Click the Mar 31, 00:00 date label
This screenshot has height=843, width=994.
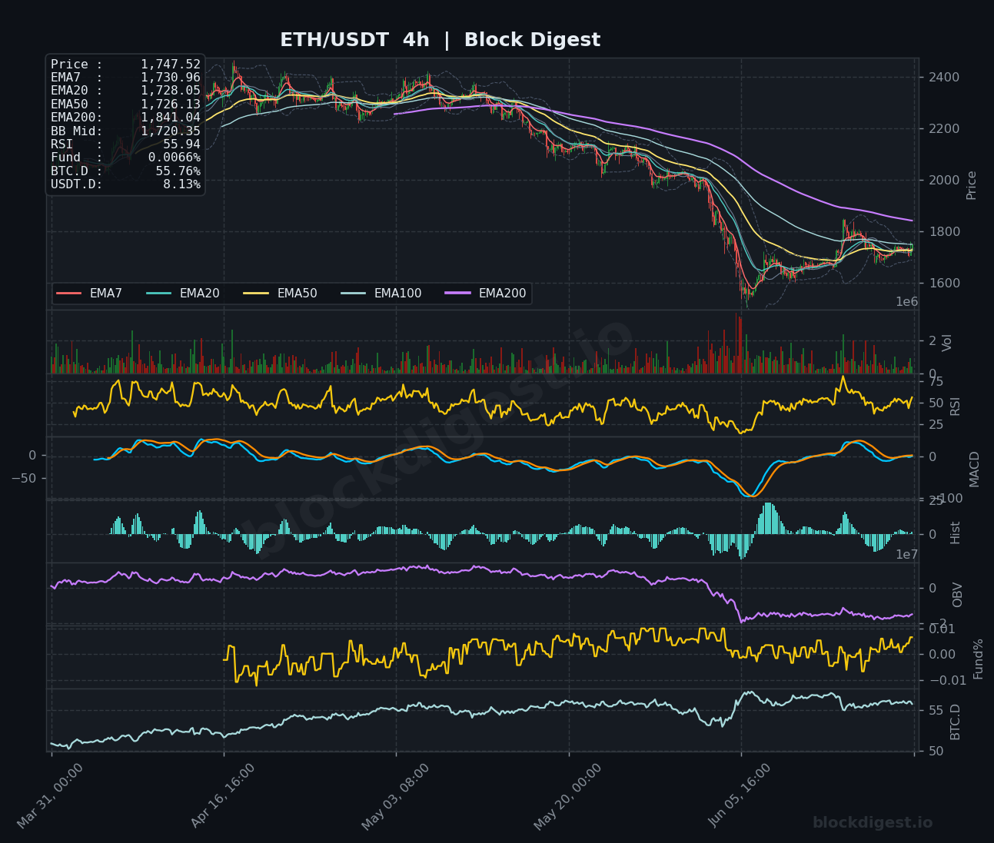coord(51,796)
